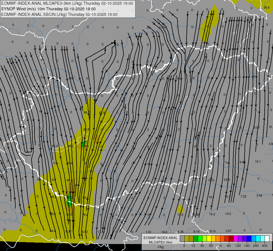Click the 15.1 data value
273x251 pixels.
coord(258,161)
